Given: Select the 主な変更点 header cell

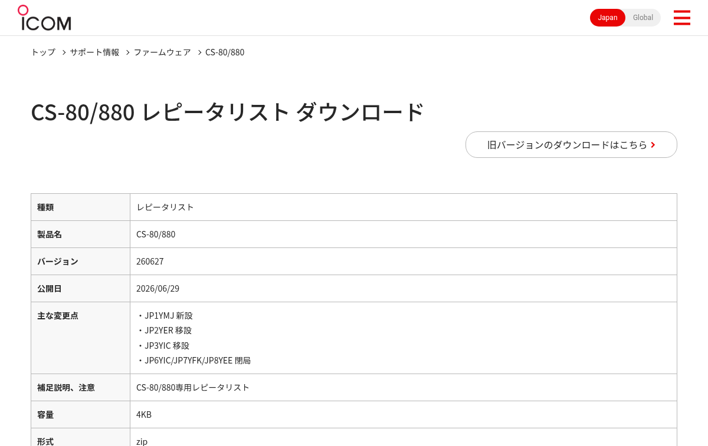Looking at the screenshot, I should pos(81,338).
